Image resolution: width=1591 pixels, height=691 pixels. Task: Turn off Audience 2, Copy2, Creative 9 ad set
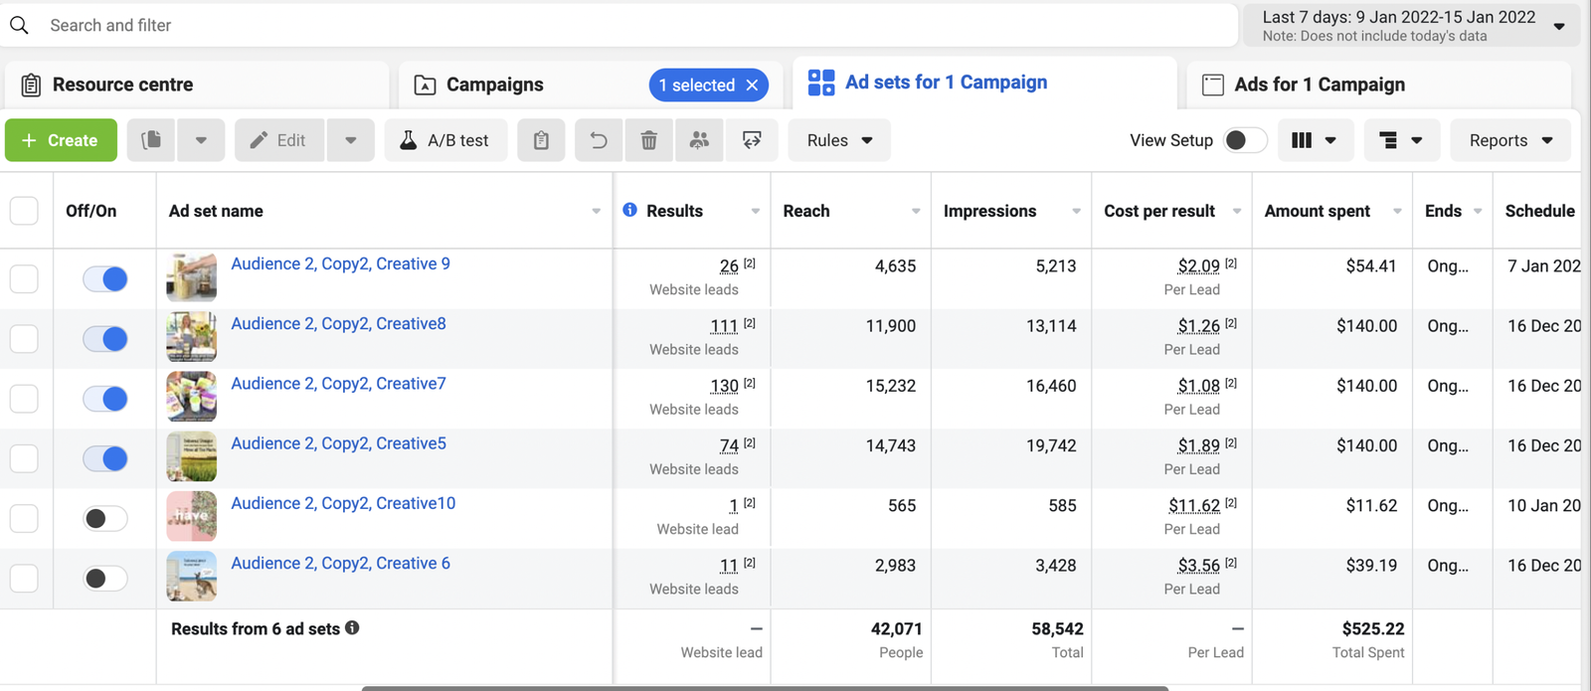coord(104,279)
